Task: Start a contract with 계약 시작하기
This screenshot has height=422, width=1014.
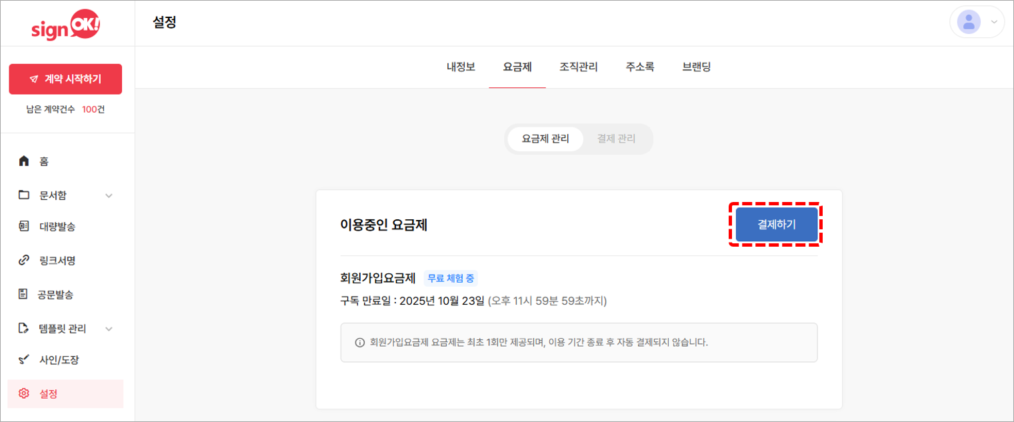Action: point(65,79)
